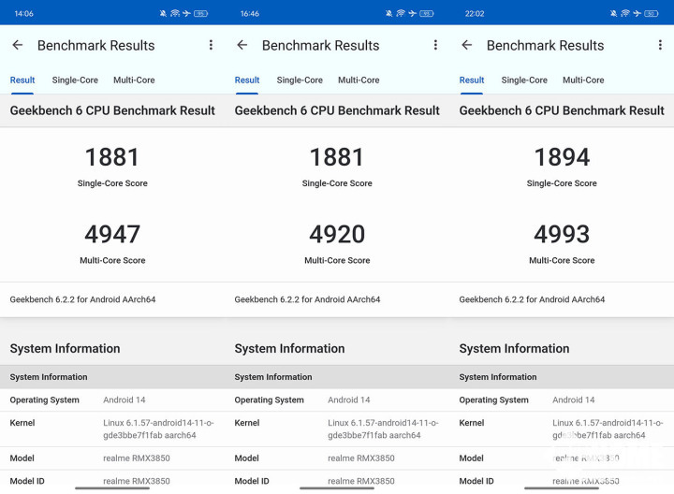
Task: Tap the 4920 Multi-Core Score value
Action: pos(337,234)
